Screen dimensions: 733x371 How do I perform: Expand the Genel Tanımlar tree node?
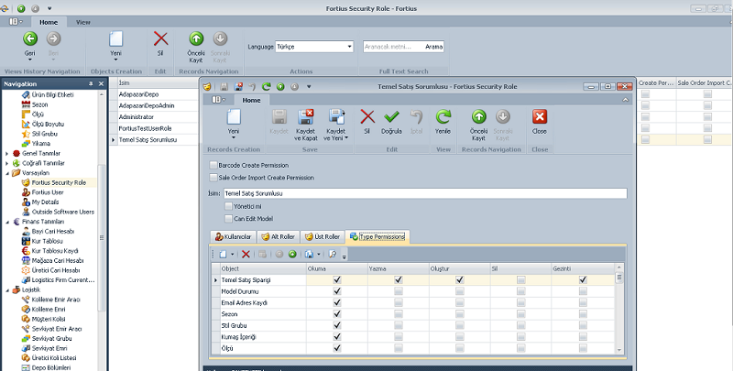pos(6,153)
